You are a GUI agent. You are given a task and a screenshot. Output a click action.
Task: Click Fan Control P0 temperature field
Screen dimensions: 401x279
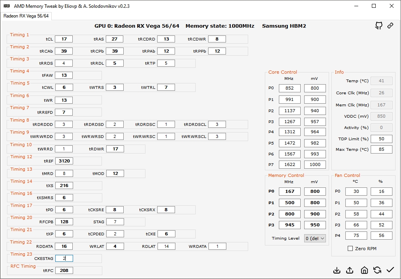tap(356, 191)
